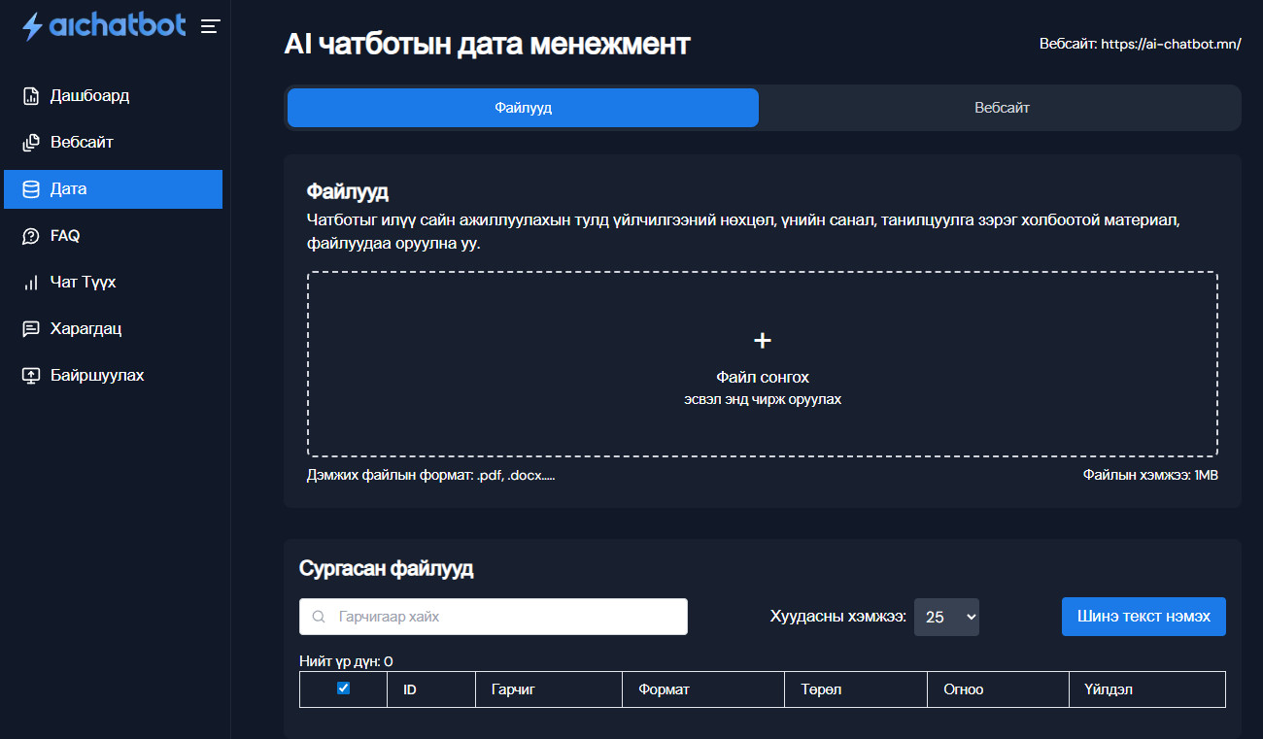Click the Чат Түүх bar chart icon
This screenshot has height=739, width=1263.
31,283
